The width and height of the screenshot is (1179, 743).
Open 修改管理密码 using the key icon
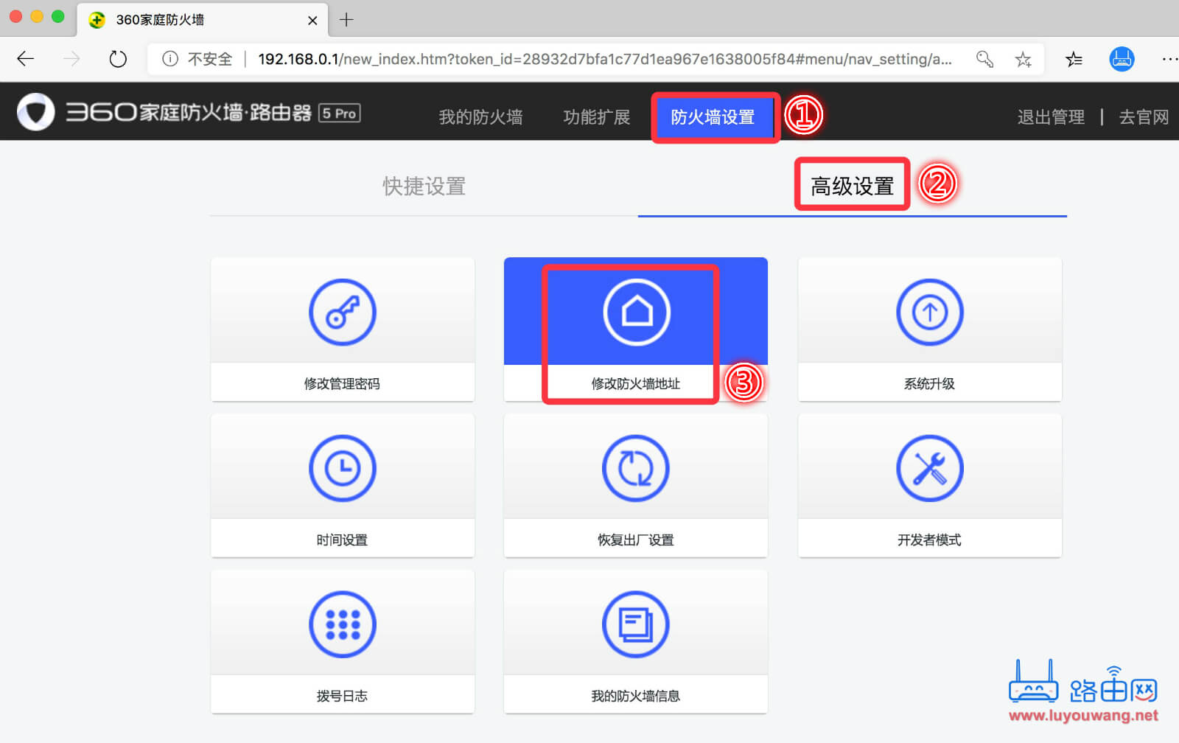(x=342, y=311)
